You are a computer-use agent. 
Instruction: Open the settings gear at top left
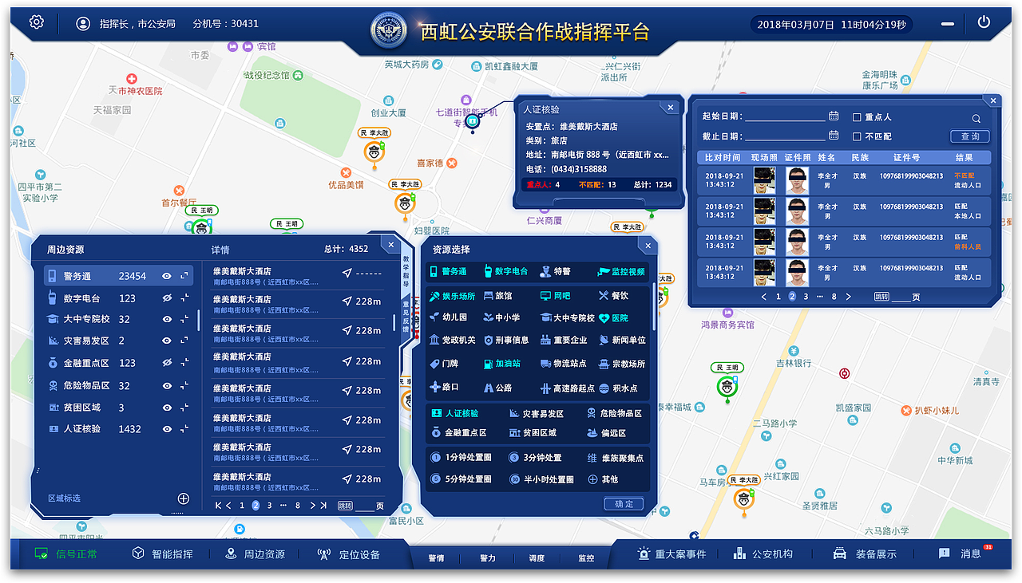tap(35, 22)
